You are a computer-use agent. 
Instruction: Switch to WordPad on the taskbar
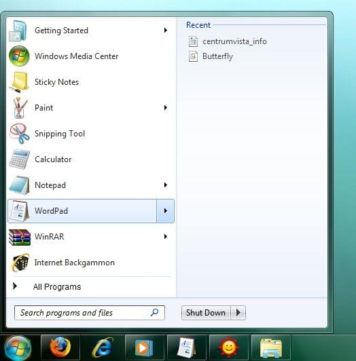pos(186,347)
